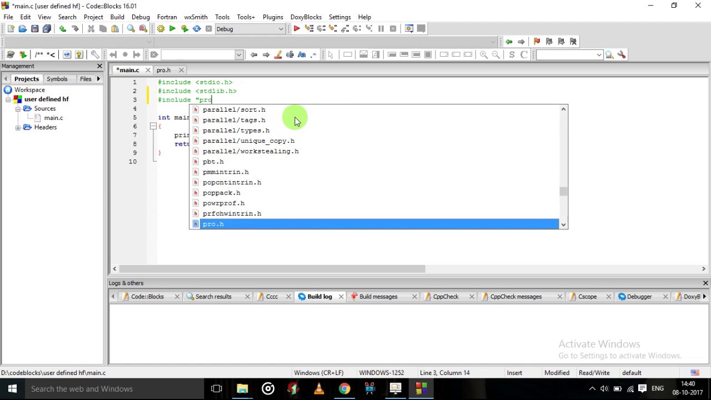711x400 pixels.
Task: Collapse the main function code fold
Action: 153,127
